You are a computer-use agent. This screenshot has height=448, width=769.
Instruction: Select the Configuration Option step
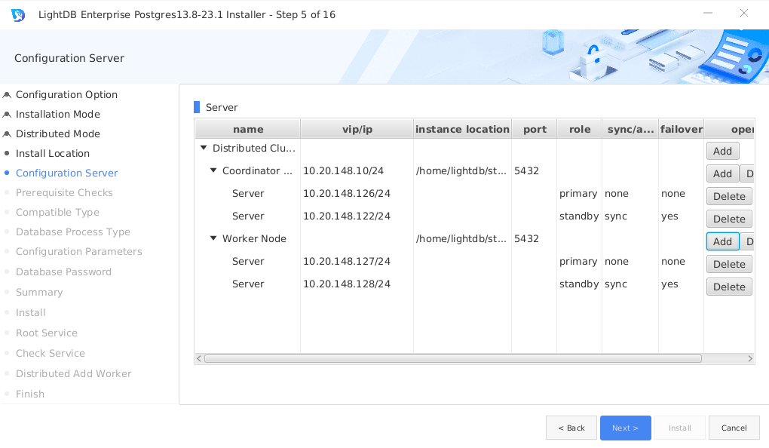(x=66, y=94)
